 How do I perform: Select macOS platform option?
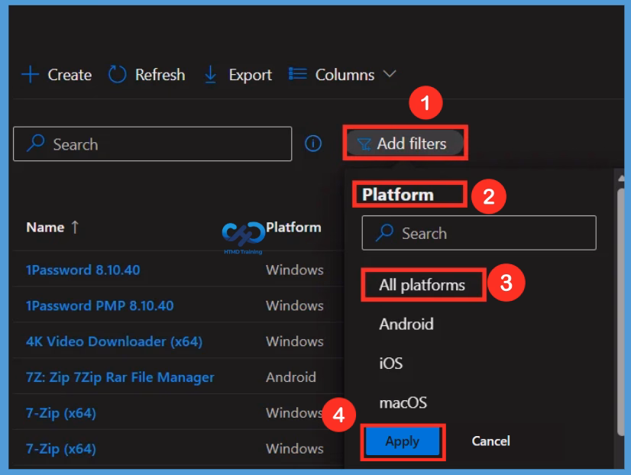tap(403, 402)
